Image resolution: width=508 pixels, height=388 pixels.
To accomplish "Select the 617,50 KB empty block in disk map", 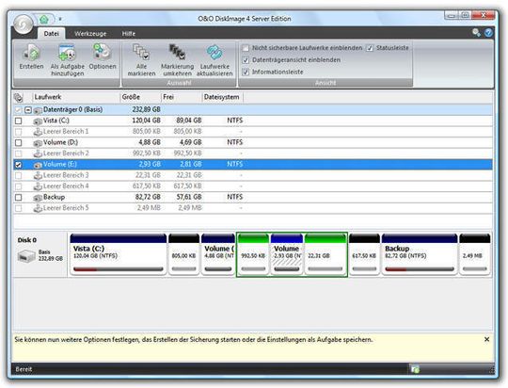I will click(x=364, y=254).
